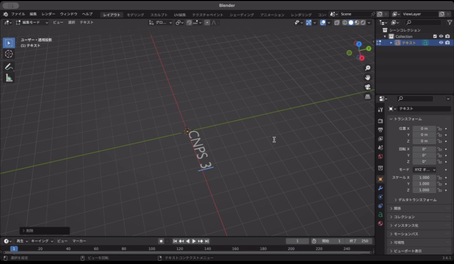This screenshot has height=264, width=454.
Task: Pick the Annotate pencil tool
Action: [x=9, y=67]
